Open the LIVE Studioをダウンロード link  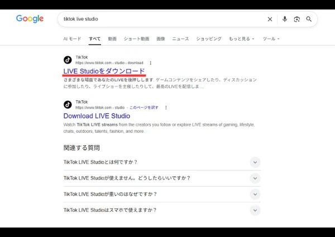104,71
